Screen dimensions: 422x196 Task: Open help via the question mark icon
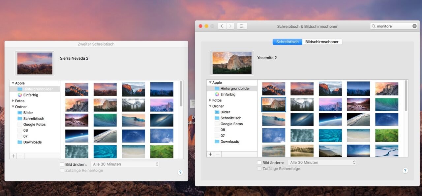point(405,171)
